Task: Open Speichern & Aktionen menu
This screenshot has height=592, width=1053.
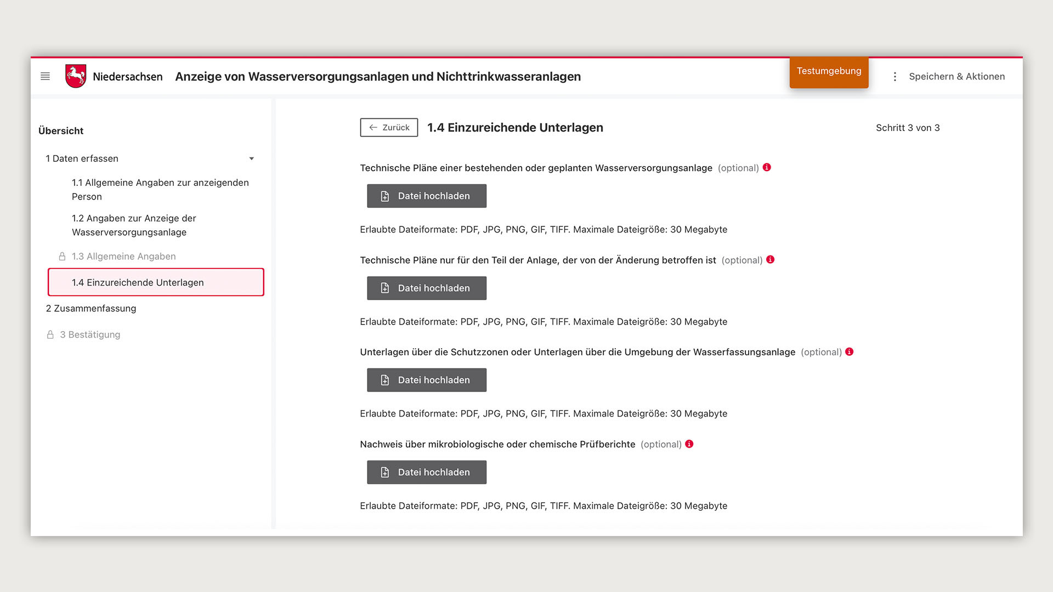Action: (956, 77)
